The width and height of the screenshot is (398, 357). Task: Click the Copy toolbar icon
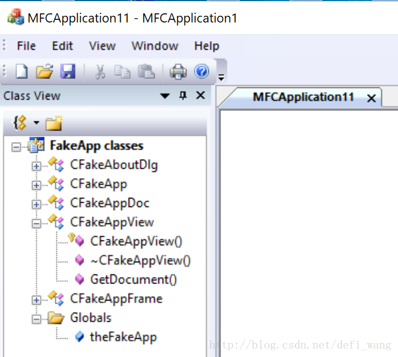click(x=123, y=72)
